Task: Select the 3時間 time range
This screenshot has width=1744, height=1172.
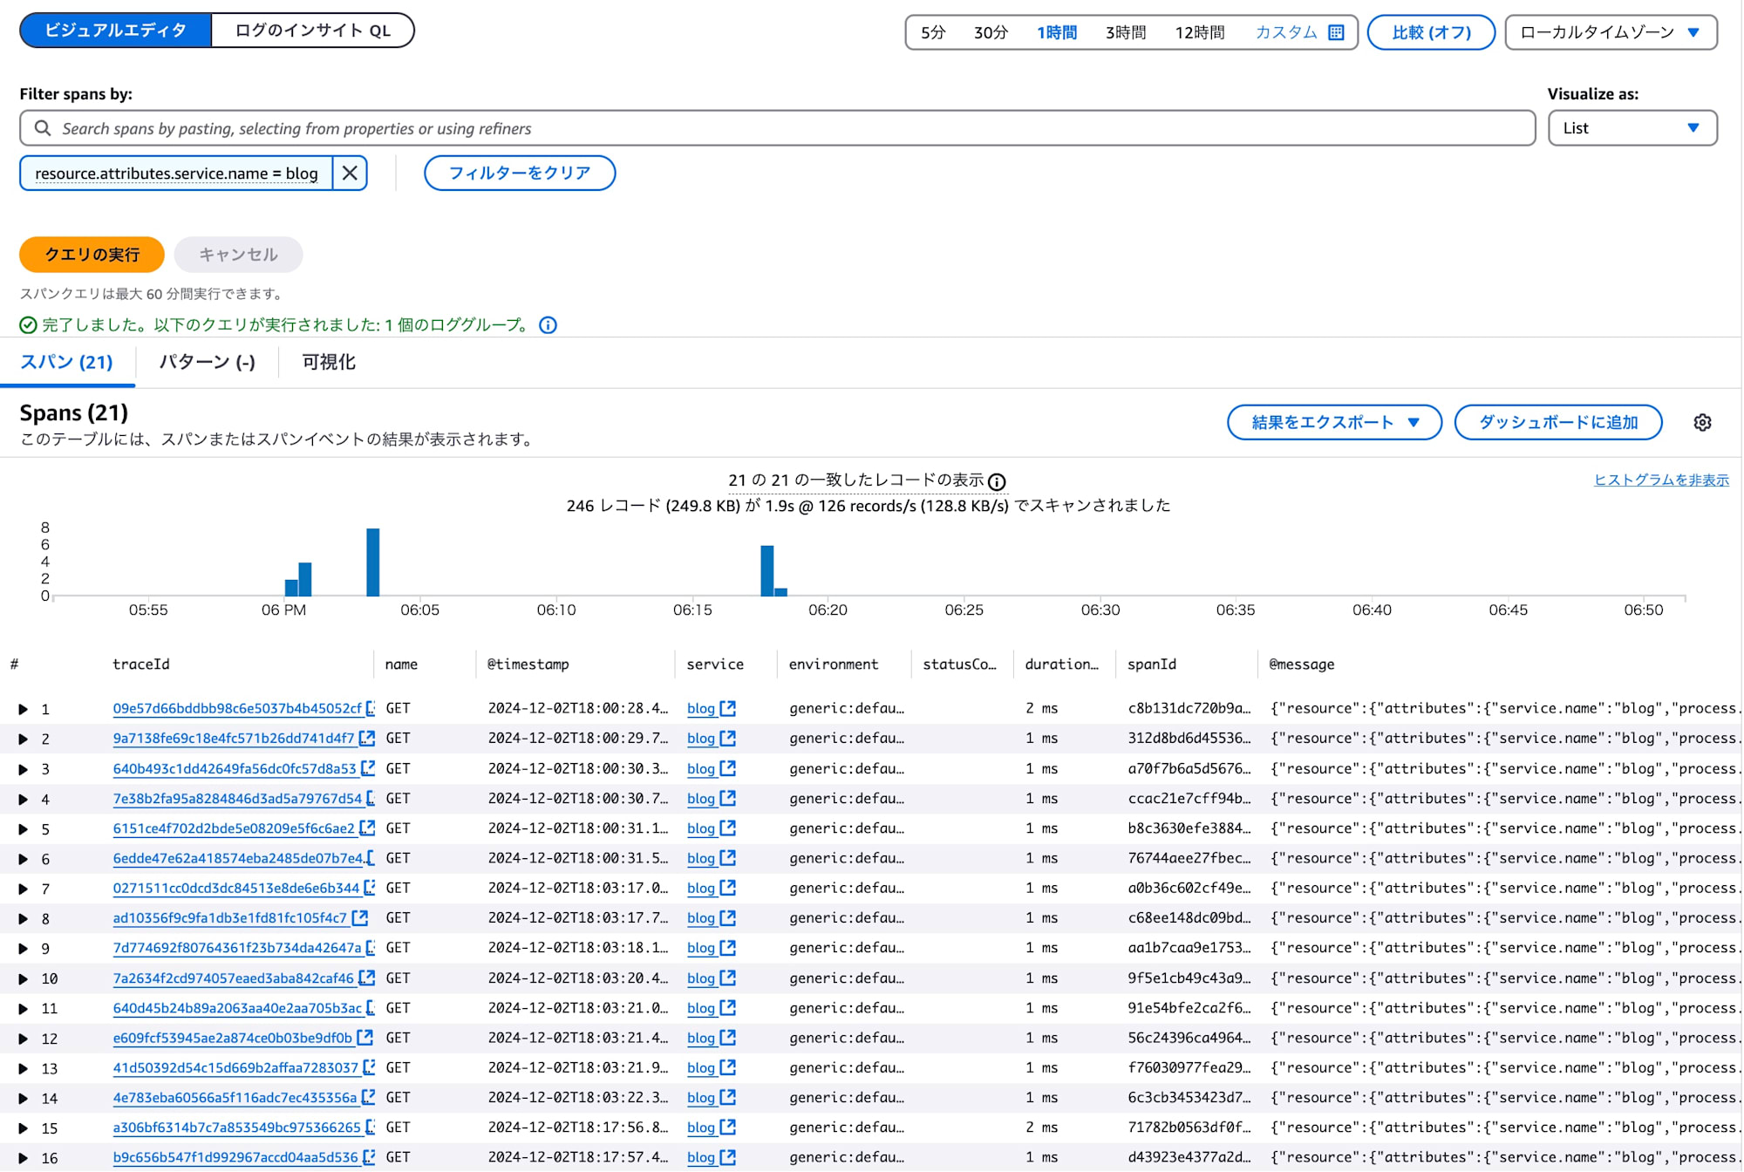Action: pos(1126,32)
